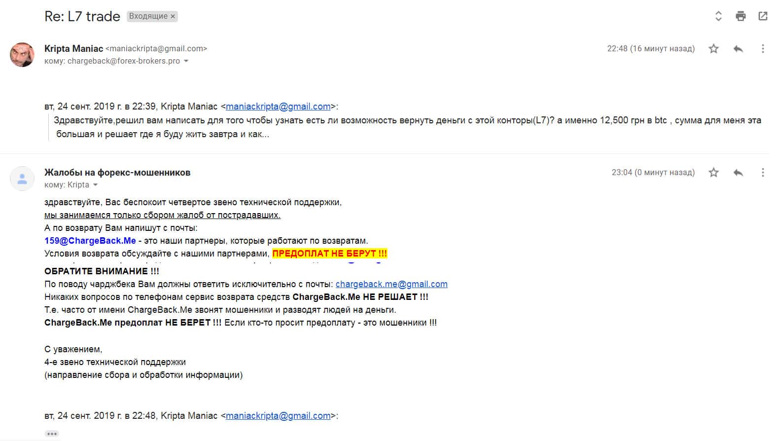Open the 159@ChargeBack.Me email link
The width and height of the screenshot is (778, 441).
[x=90, y=241]
